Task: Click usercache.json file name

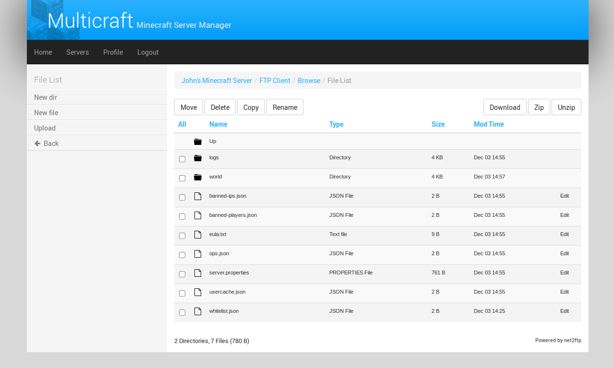Action: (227, 292)
